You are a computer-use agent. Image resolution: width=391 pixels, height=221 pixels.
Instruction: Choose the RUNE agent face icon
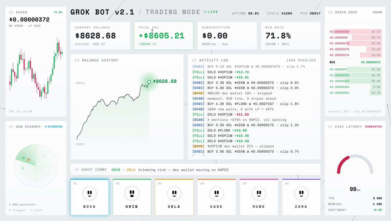(259, 193)
